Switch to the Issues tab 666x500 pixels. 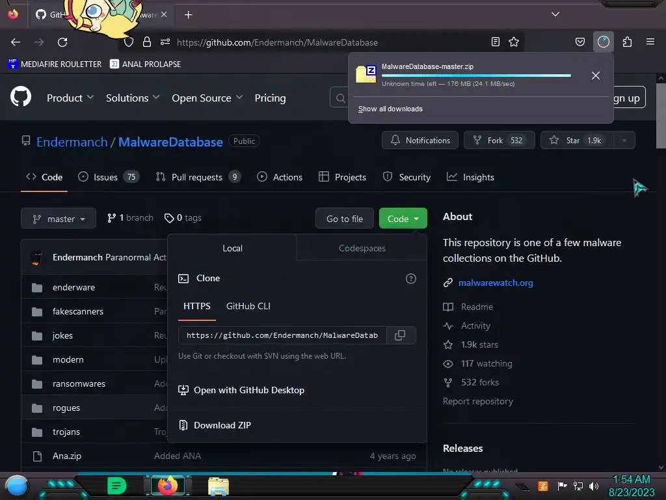click(x=109, y=177)
